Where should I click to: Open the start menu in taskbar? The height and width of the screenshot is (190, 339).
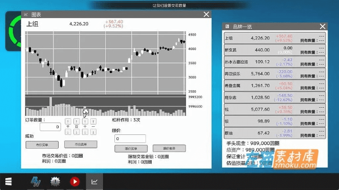coord(9,181)
